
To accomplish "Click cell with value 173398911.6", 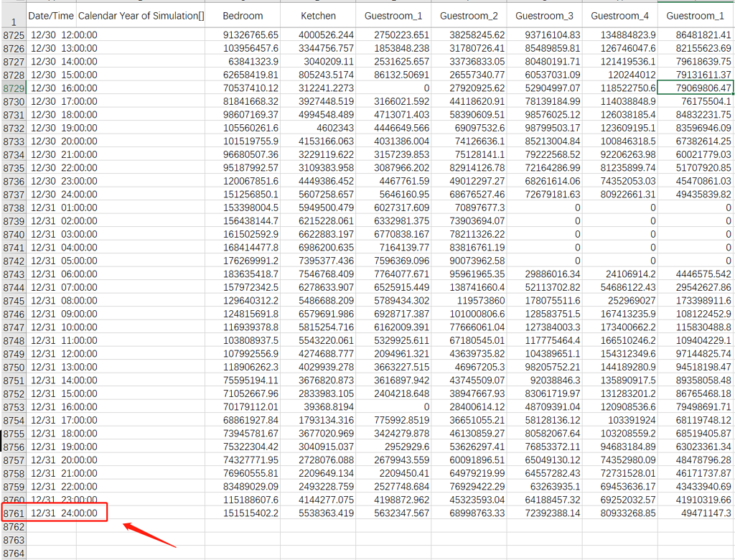I will coord(696,301).
